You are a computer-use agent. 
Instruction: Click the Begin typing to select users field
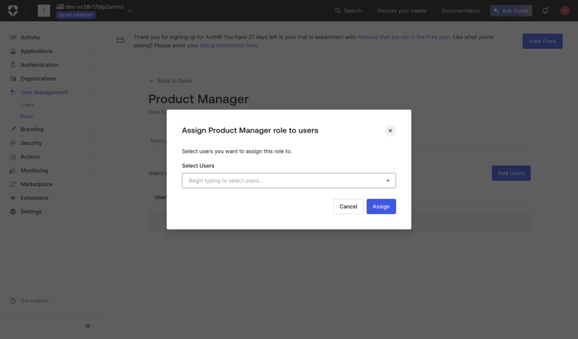coord(288,181)
